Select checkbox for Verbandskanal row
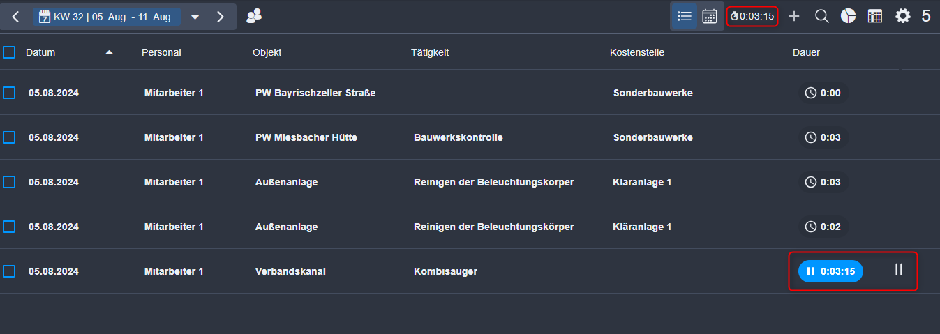The image size is (940, 334). 9,271
